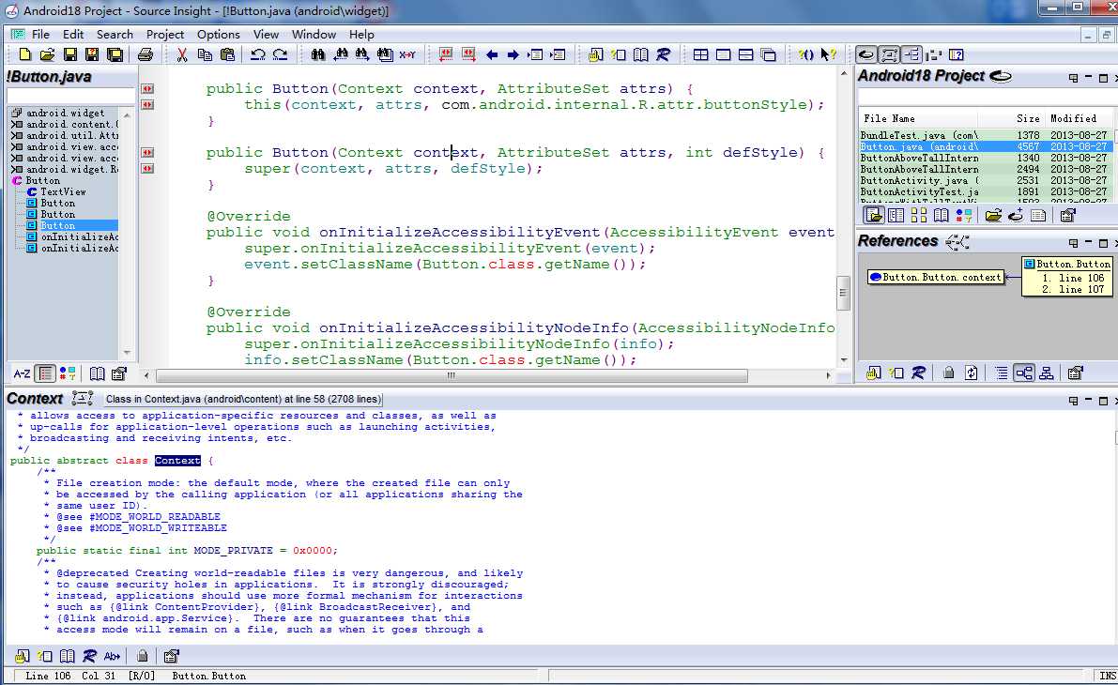Open Search with the binoculars icon

[318, 54]
